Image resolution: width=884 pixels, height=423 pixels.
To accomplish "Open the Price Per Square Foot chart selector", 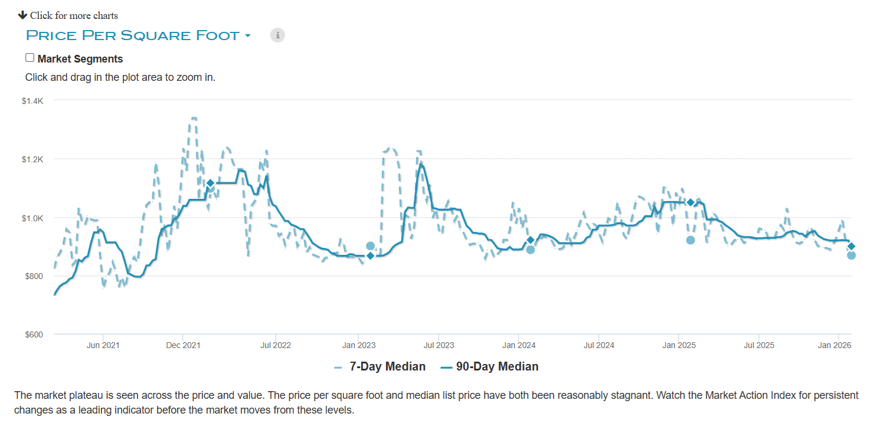I will coord(133,35).
